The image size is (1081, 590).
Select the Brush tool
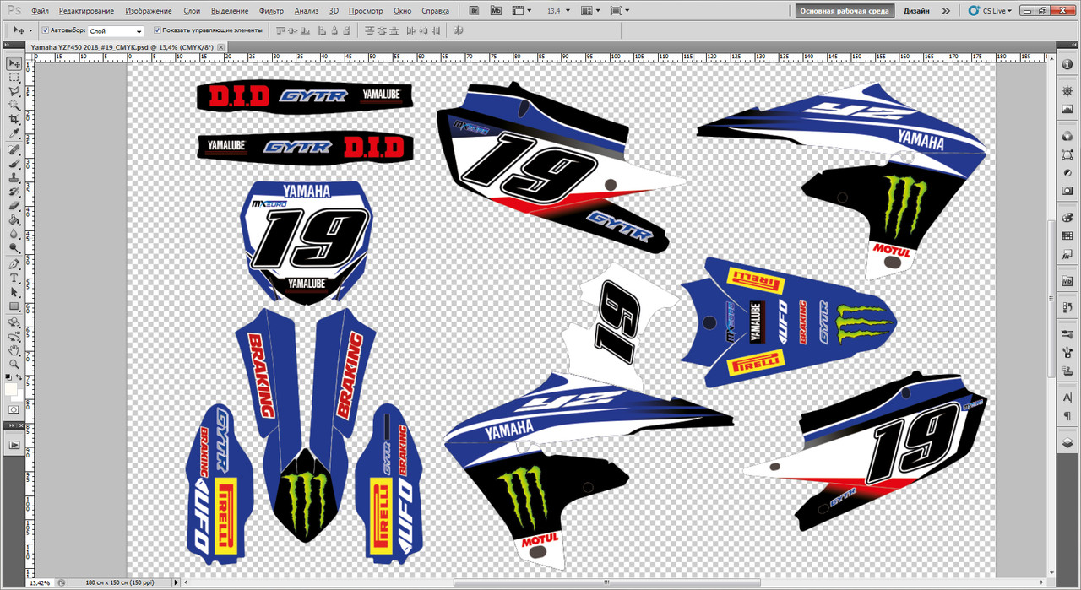(x=14, y=165)
